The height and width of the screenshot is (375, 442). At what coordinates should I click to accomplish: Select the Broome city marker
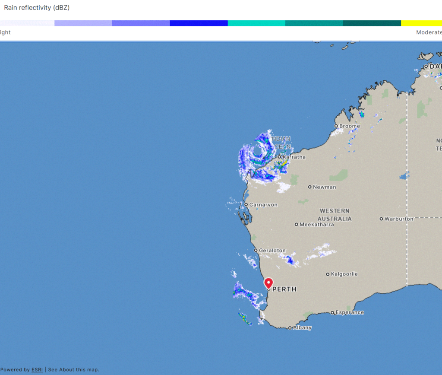click(x=336, y=126)
